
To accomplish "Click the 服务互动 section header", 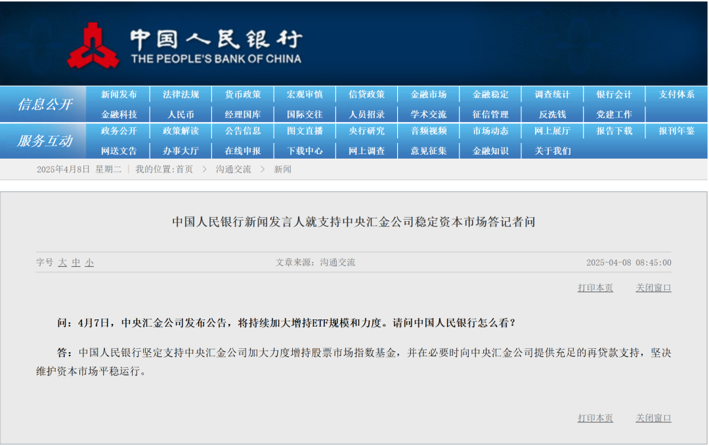I will pyautogui.click(x=45, y=141).
